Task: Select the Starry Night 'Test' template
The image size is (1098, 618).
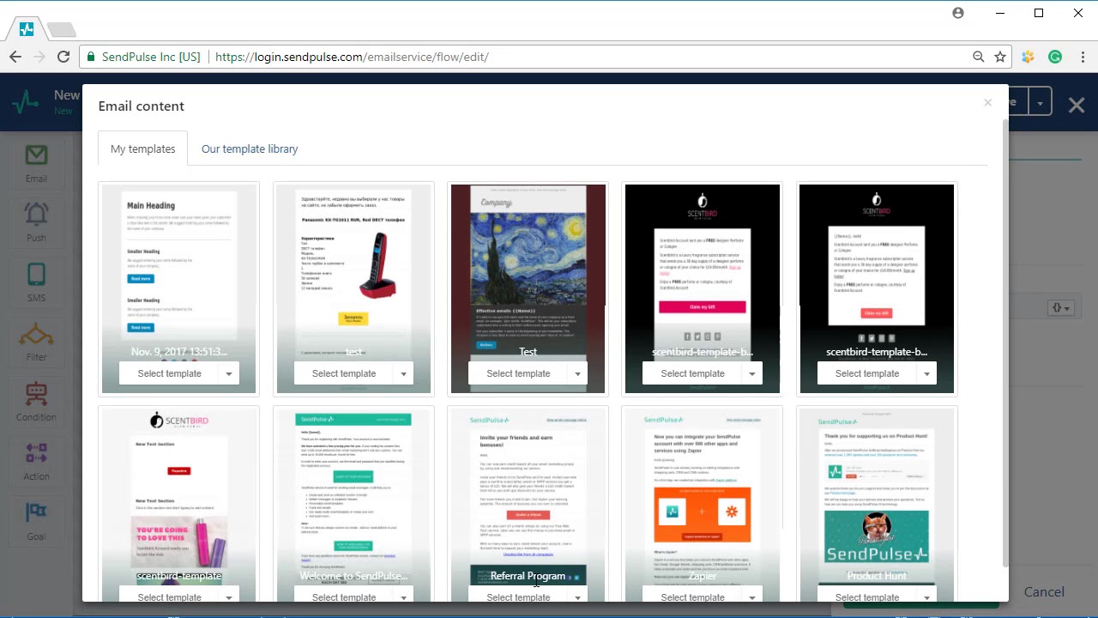Action: coord(518,373)
